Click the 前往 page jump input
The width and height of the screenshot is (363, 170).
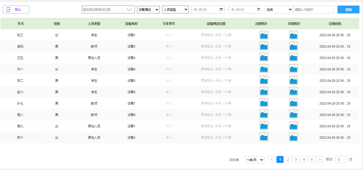(x=341, y=159)
